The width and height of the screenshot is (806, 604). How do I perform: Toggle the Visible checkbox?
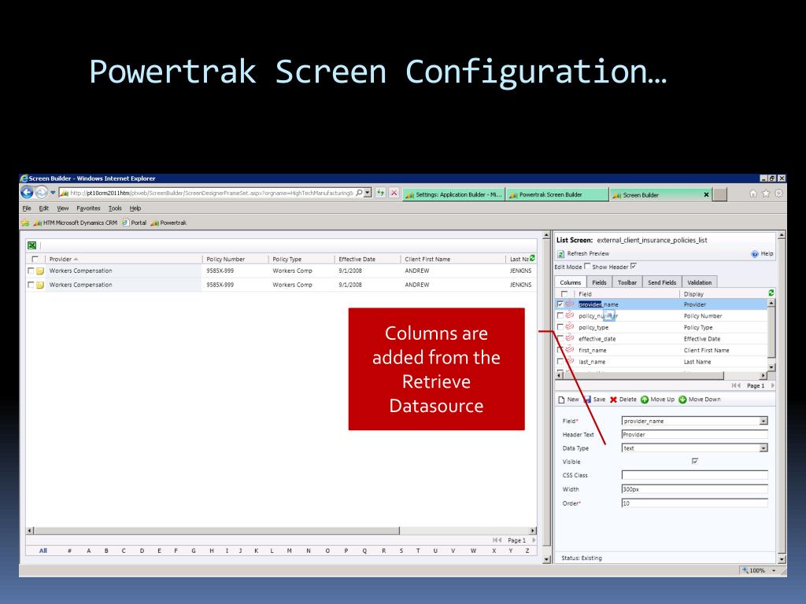click(695, 461)
